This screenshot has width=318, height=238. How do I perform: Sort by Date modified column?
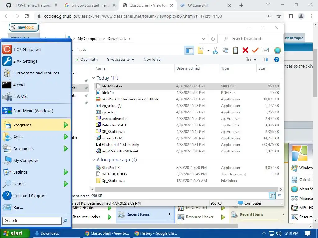pos(188,68)
